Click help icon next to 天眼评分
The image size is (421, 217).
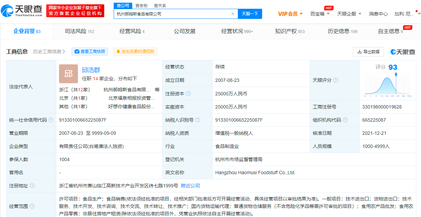[x=336, y=80]
